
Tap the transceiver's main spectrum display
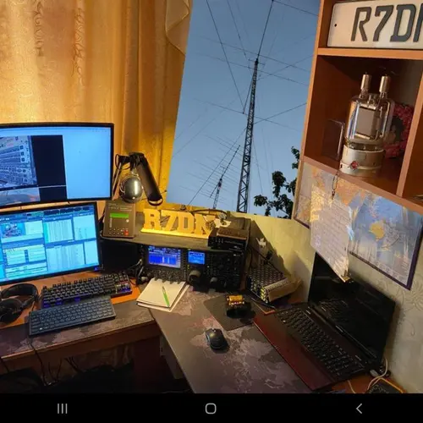[164, 256]
